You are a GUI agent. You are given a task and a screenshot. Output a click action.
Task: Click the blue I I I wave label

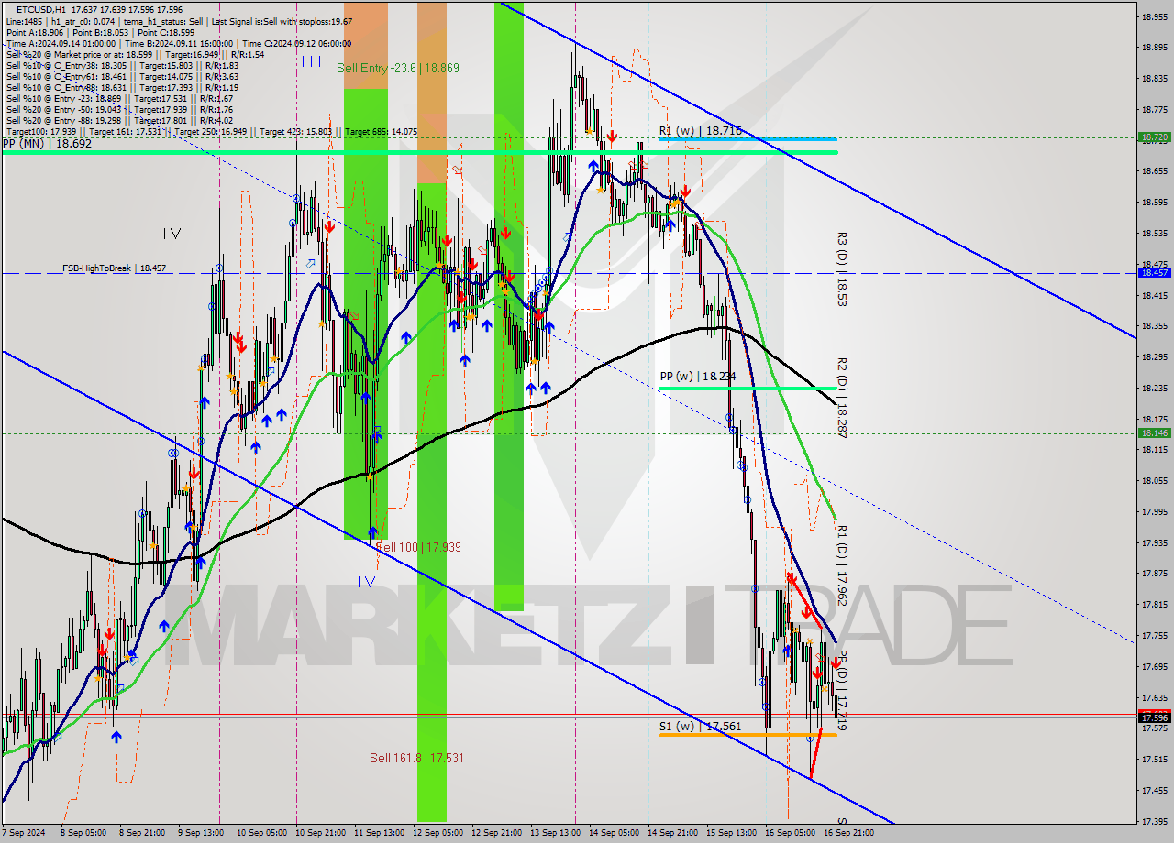coord(311,60)
